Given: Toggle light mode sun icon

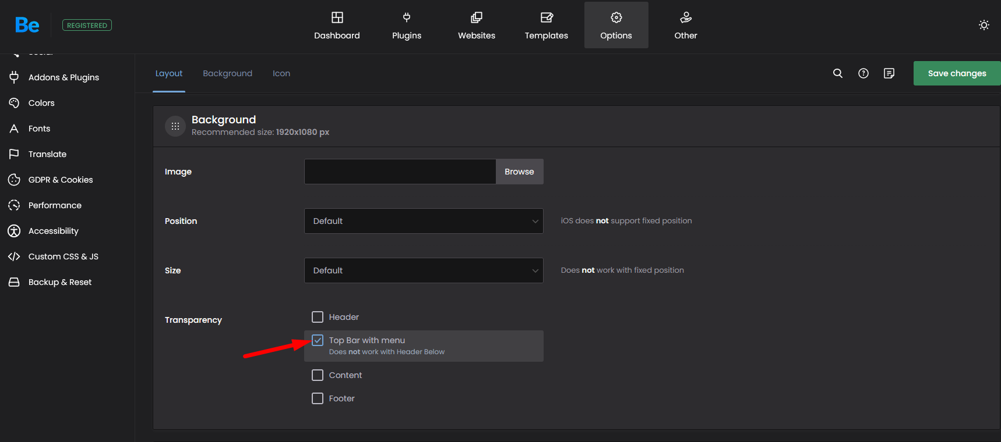Looking at the screenshot, I should [984, 25].
